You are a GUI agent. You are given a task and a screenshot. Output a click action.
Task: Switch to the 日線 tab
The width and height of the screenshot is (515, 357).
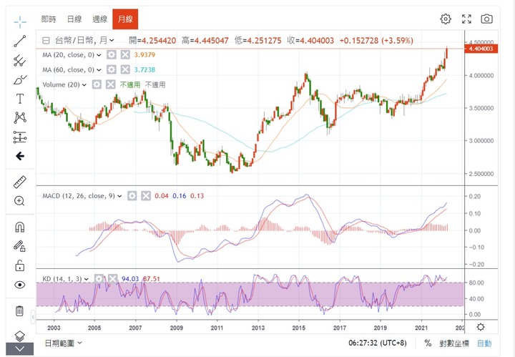coord(74,19)
